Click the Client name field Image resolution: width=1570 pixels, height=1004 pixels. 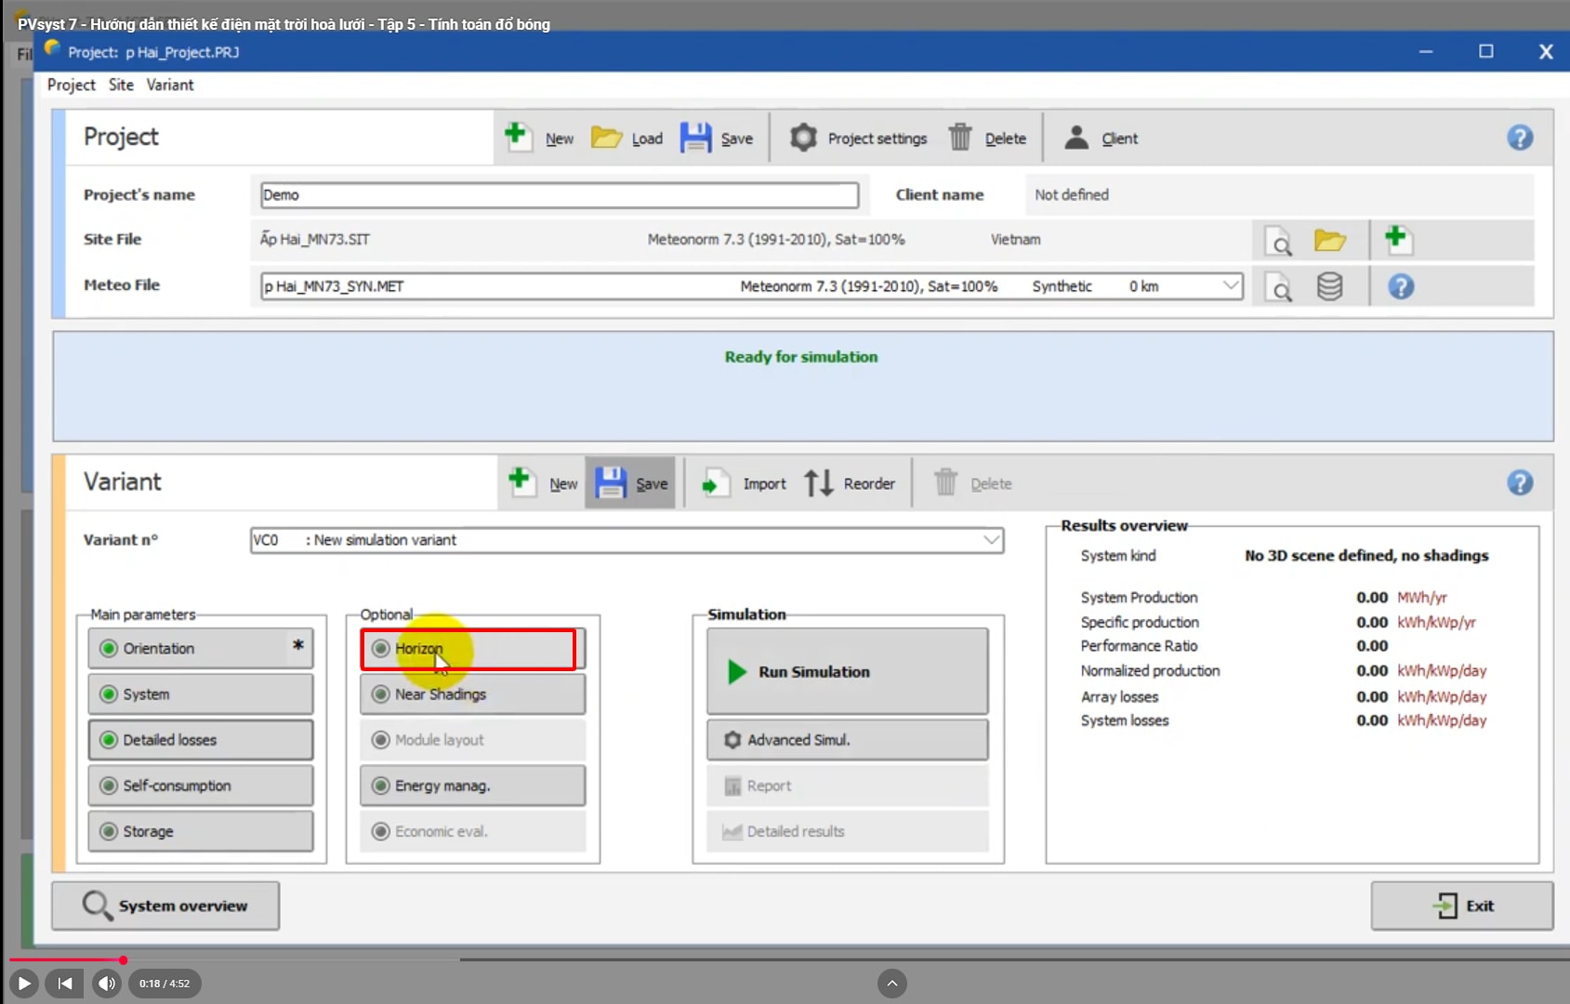tap(1278, 195)
